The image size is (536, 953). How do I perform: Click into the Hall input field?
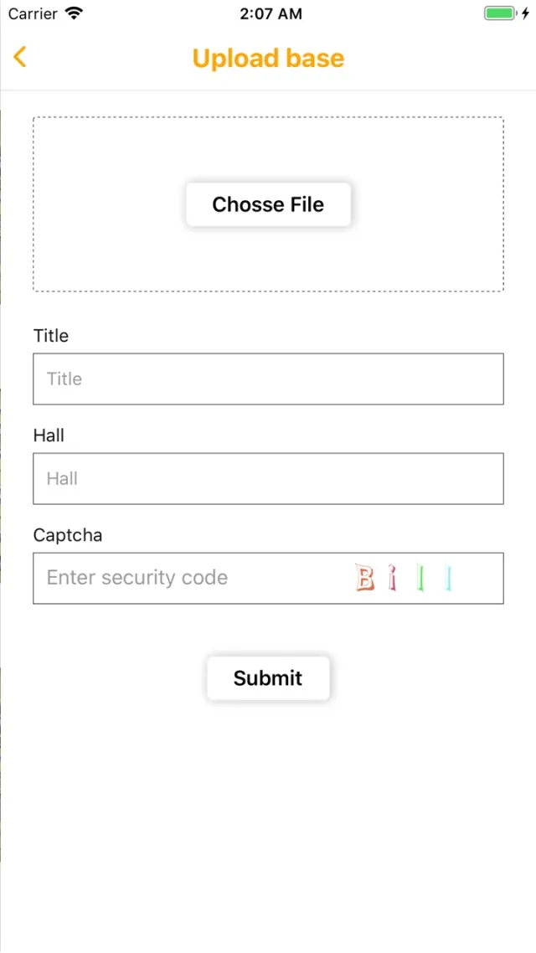pos(268,478)
